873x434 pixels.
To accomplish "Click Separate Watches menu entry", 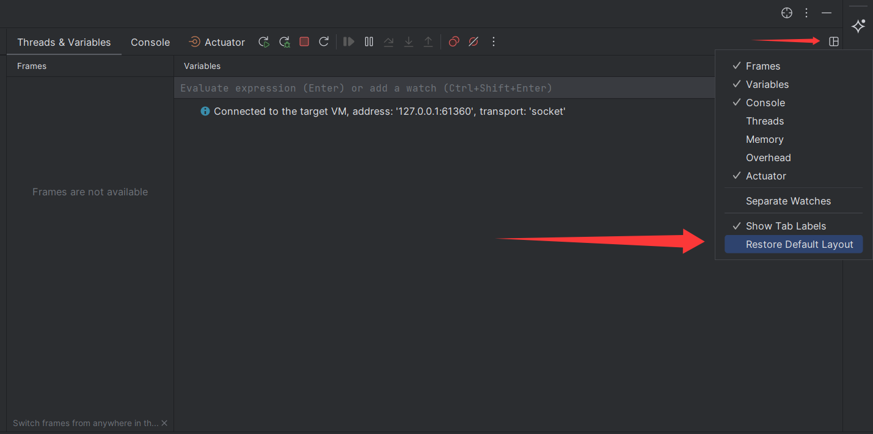I will 788,201.
